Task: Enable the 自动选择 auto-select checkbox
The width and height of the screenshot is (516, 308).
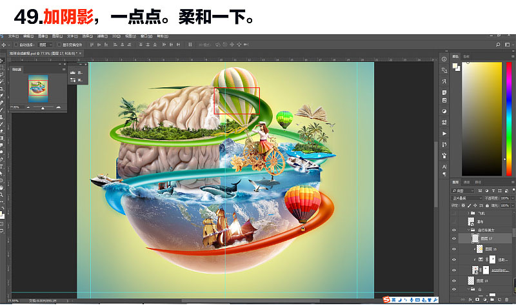Action: point(15,45)
